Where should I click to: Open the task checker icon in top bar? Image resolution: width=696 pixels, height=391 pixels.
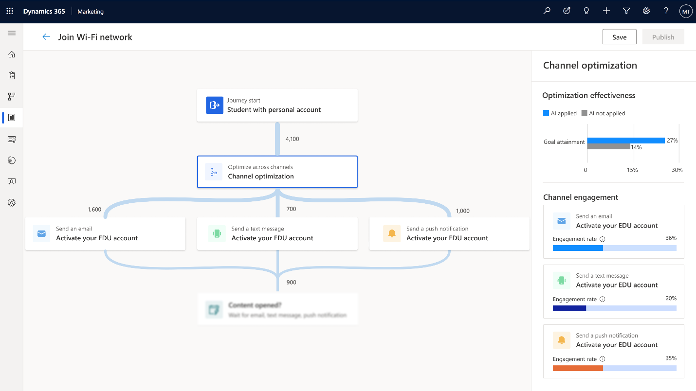click(x=566, y=11)
